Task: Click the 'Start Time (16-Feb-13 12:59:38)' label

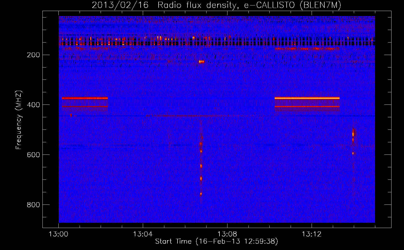Action: [216, 241]
